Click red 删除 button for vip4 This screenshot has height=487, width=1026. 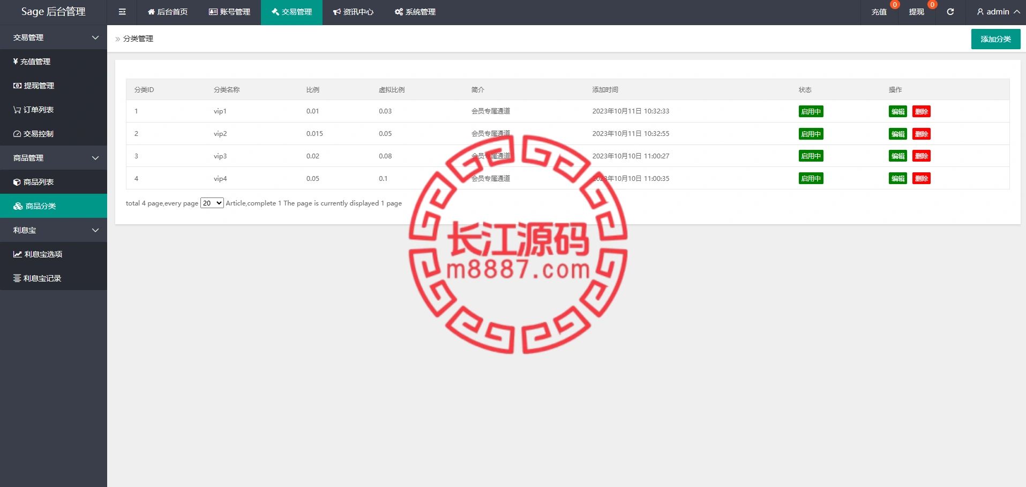tap(921, 179)
